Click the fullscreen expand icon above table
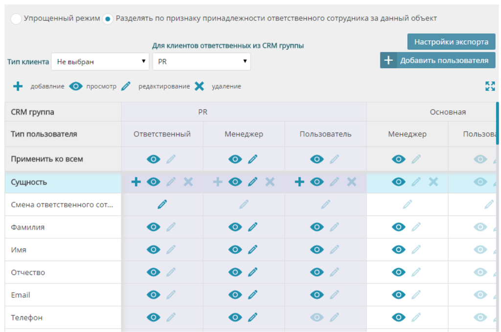 pos(490,87)
